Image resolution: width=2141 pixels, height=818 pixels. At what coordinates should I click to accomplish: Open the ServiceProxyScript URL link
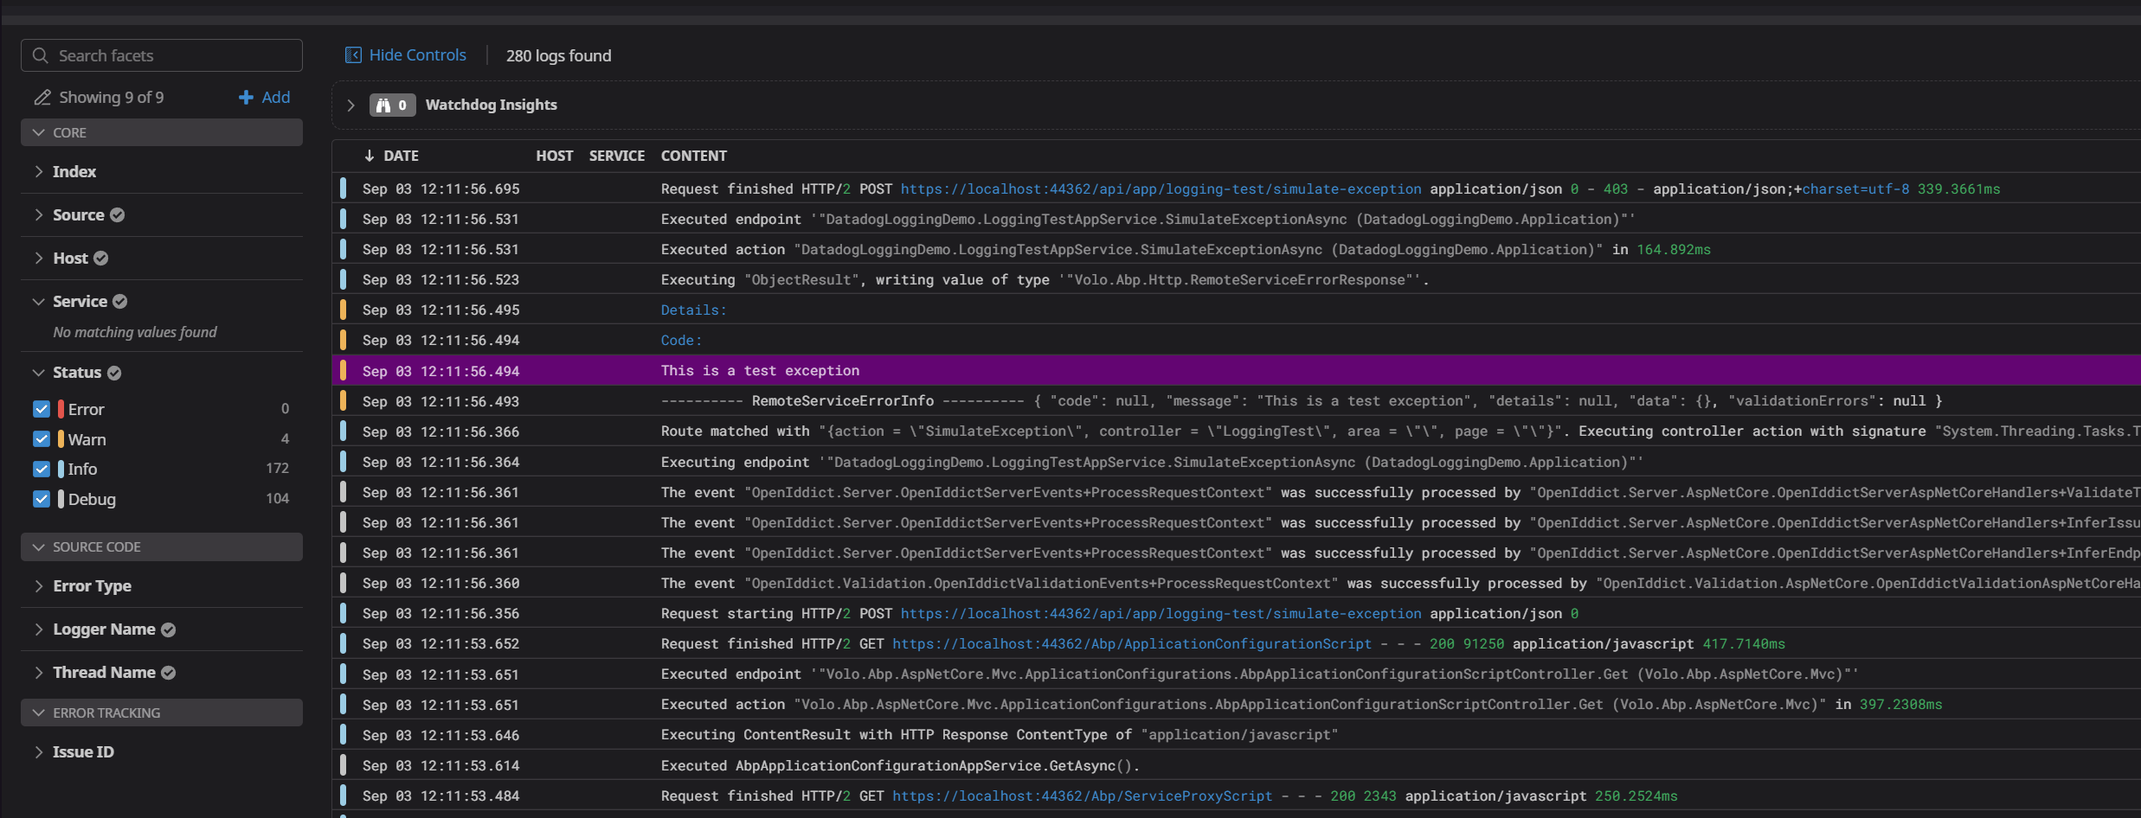click(1083, 796)
